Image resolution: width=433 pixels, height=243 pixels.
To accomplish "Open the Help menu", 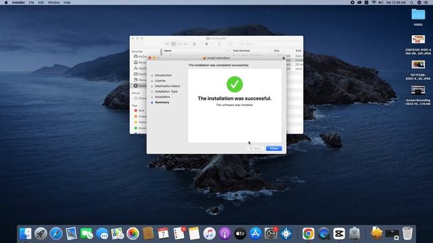I will pyautogui.click(x=67, y=3).
